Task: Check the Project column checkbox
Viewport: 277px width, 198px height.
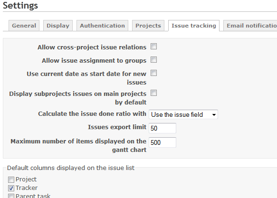Action: click(11, 180)
